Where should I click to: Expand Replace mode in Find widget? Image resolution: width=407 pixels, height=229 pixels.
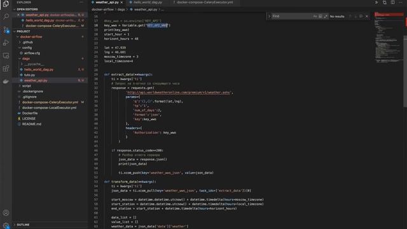tap(269, 17)
